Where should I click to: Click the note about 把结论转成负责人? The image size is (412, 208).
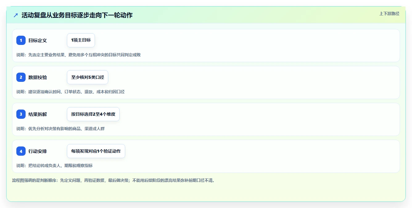54,166
